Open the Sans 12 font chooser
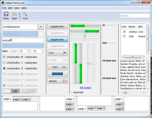 click(58, 67)
